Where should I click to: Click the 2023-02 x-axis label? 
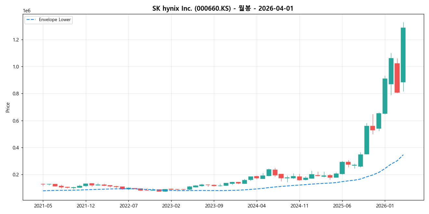point(171,206)
